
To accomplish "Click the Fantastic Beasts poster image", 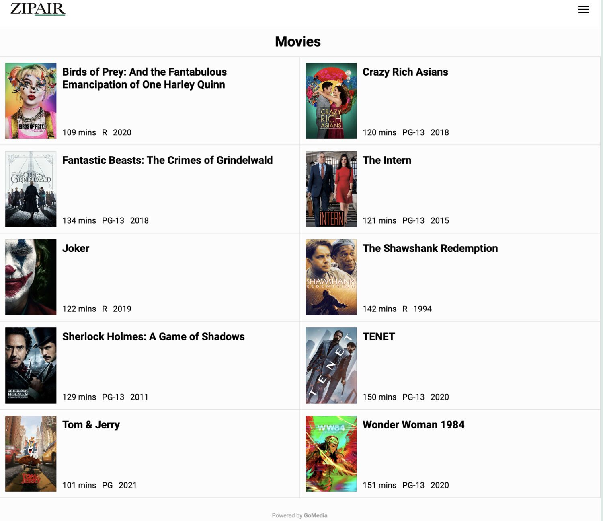I will point(31,189).
